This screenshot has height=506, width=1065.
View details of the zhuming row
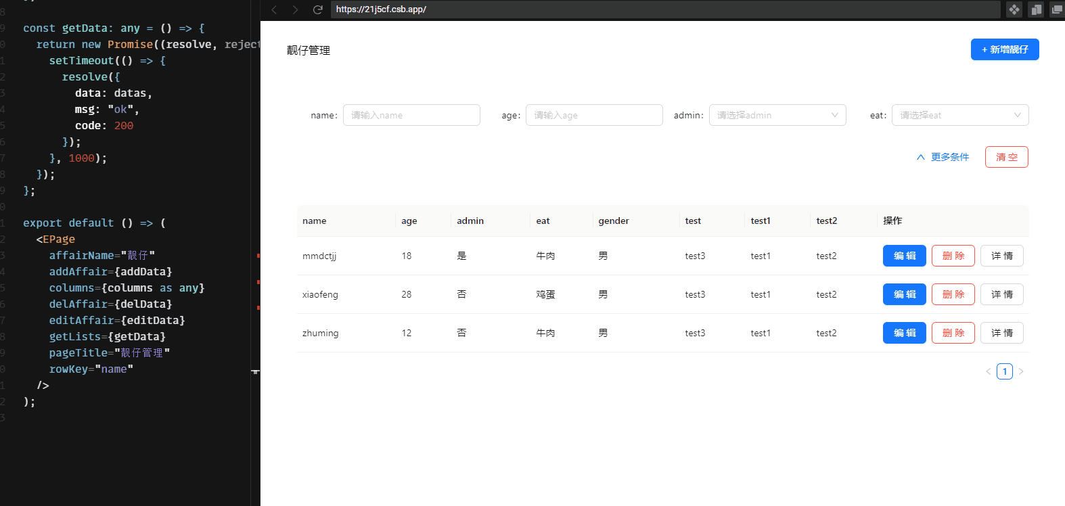point(1002,333)
